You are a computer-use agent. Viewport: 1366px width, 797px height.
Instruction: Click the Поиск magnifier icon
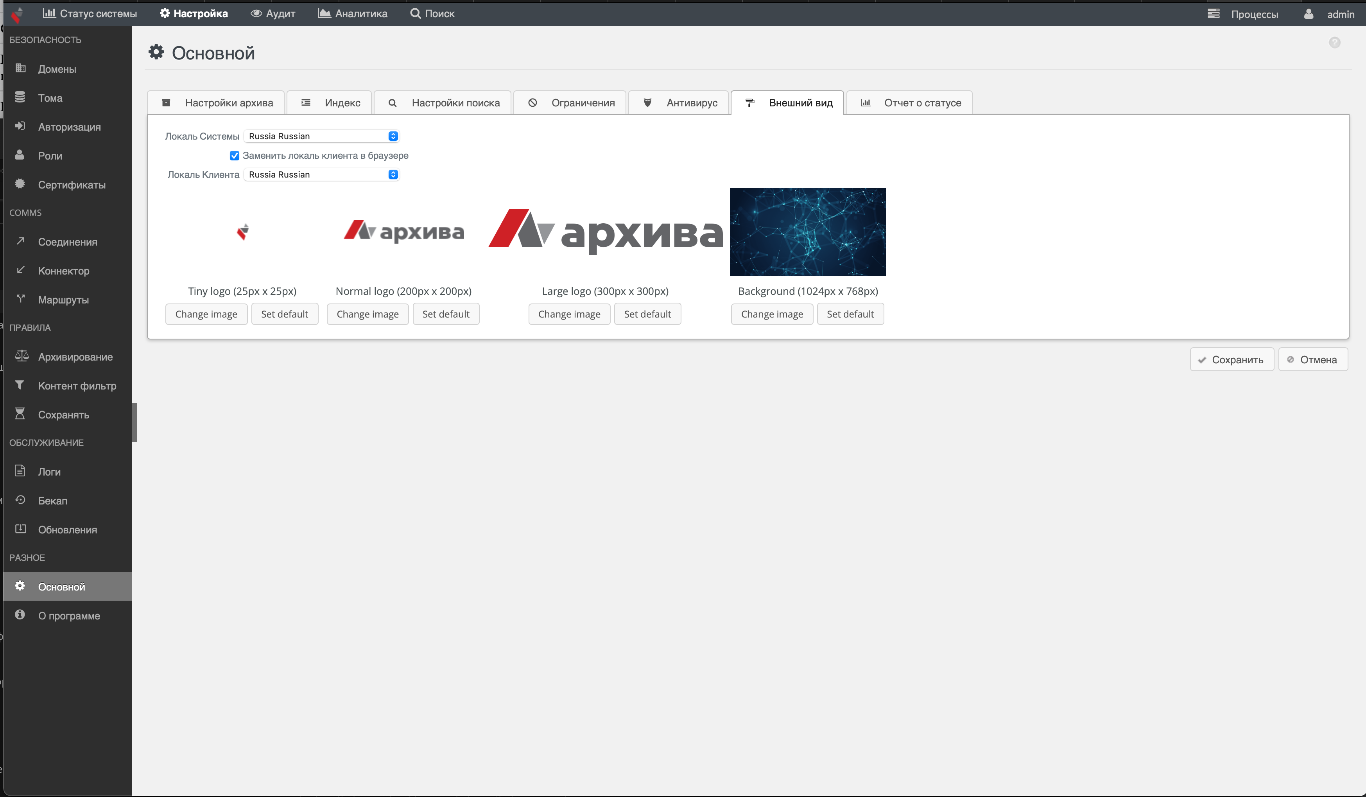415,13
